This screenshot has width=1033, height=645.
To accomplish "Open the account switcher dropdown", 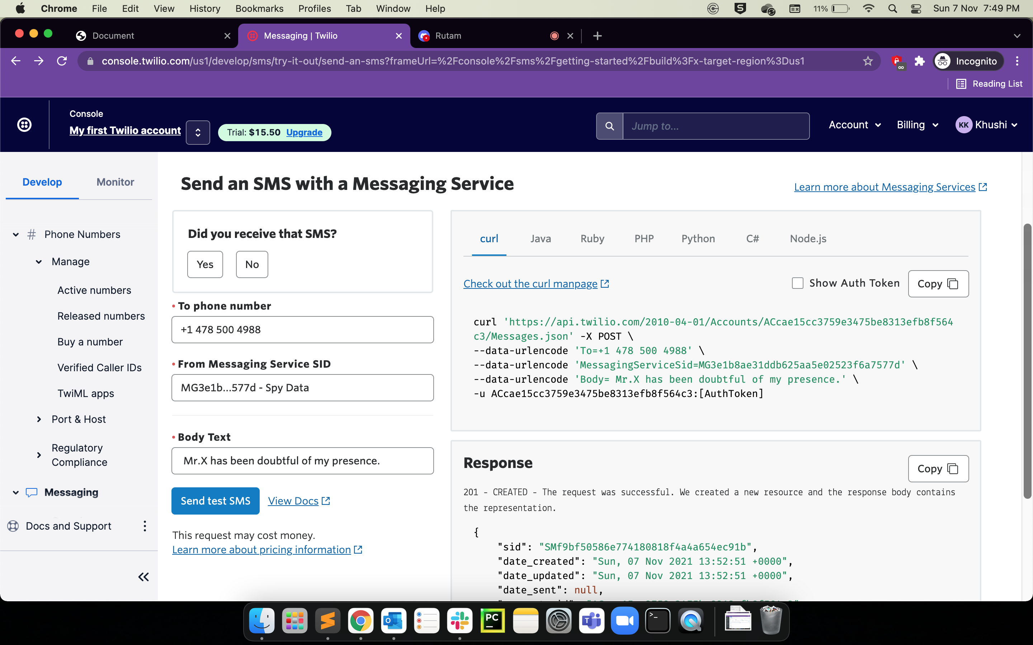I will [x=198, y=132].
